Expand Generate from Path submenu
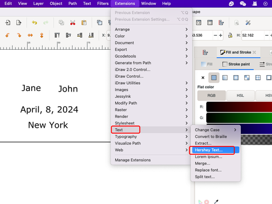This screenshot has width=272, height=204. (x=151, y=63)
